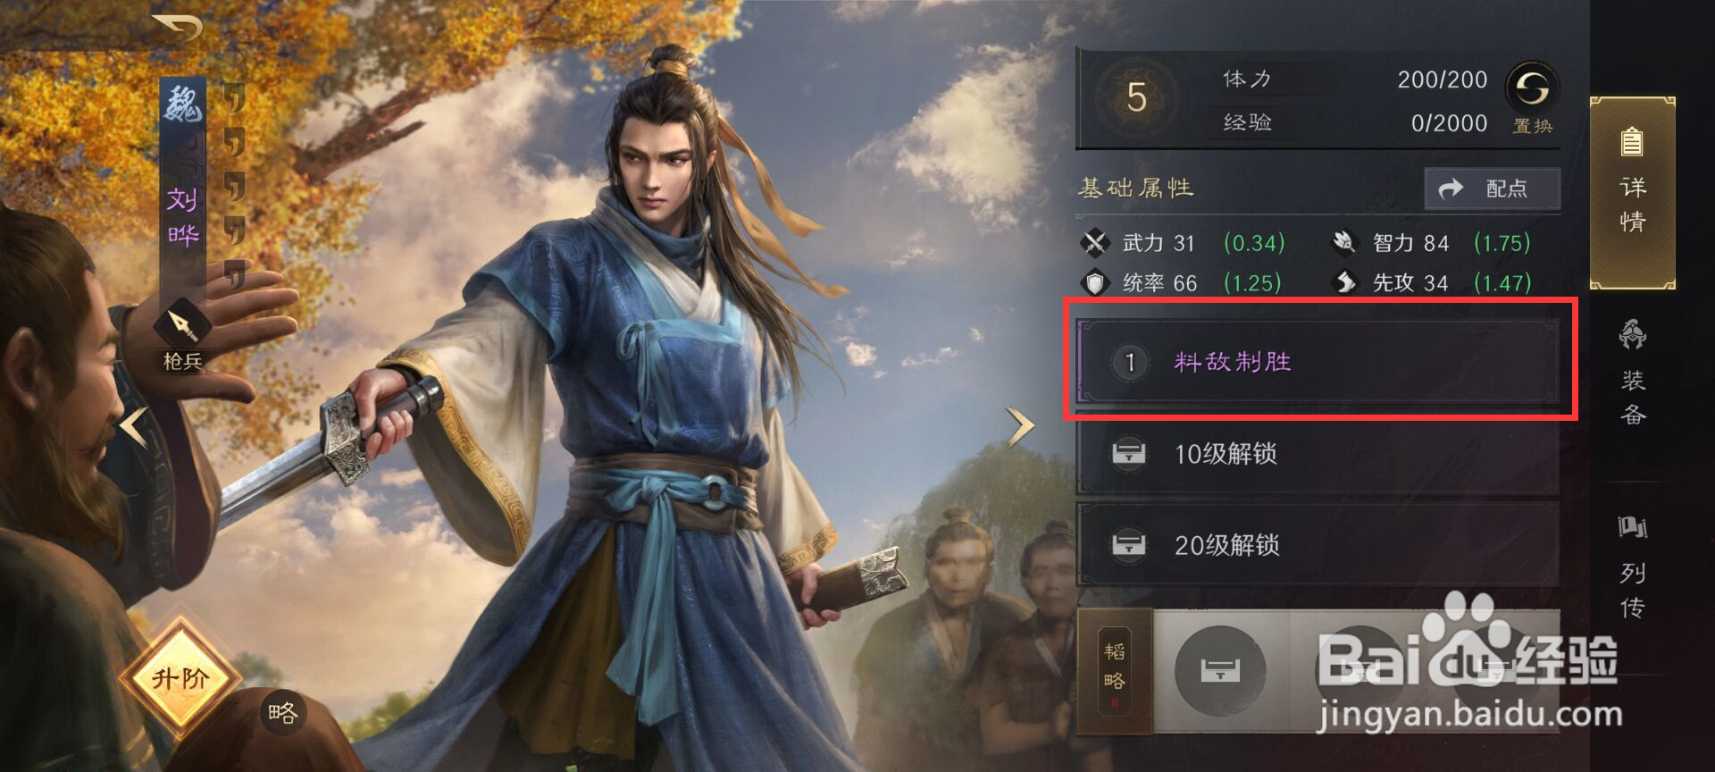The image size is (1715, 772).
Task: Tap the 武力 crossed-swords attribute icon
Action: point(1094,242)
